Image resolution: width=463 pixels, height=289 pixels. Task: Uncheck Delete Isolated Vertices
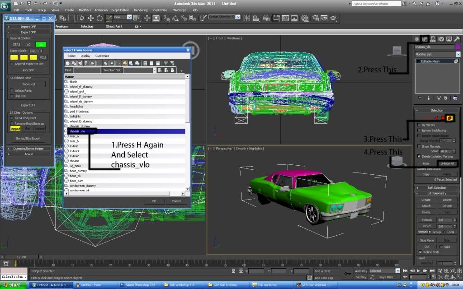tap(419, 156)
